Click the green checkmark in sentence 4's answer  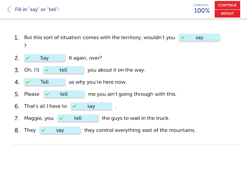(28, 82)
